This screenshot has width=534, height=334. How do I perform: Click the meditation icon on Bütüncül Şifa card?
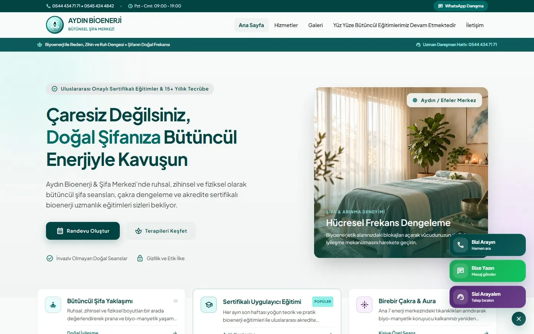point(53,305)
